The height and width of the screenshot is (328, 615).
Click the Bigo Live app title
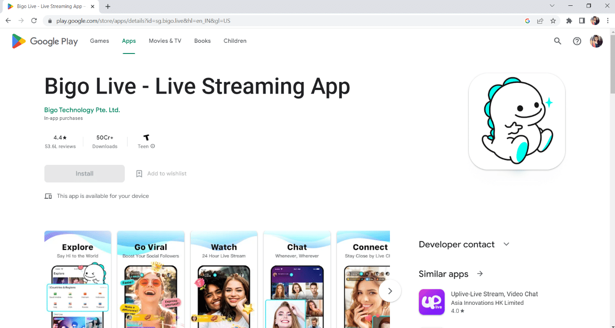pyautogui.click(x=197, y=86)
